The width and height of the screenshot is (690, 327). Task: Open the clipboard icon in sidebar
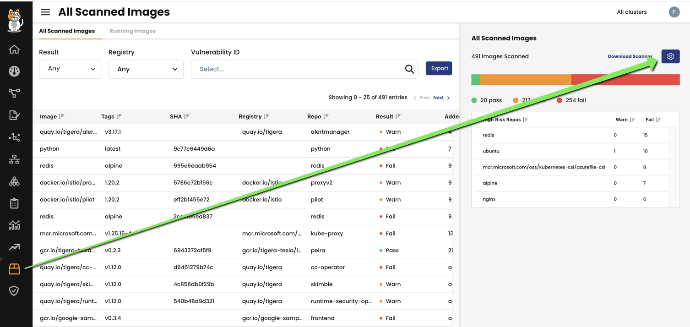point(14,203)
